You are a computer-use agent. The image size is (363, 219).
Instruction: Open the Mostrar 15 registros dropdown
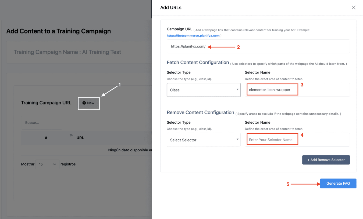click(47, 164)
